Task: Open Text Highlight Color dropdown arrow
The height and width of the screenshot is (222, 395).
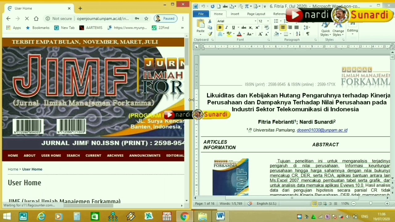Action: [234, 34]
